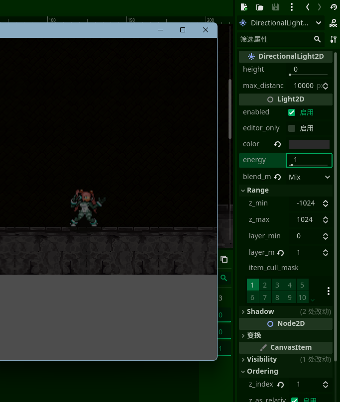This screenshot has height=402, width=340.
Task: Open the documentation search DOC icon
Action: point(334,23)
